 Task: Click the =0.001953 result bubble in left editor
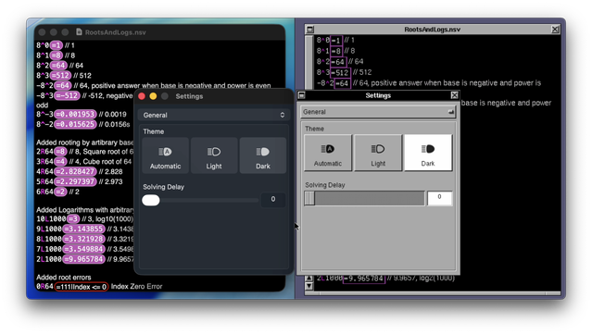76,114
